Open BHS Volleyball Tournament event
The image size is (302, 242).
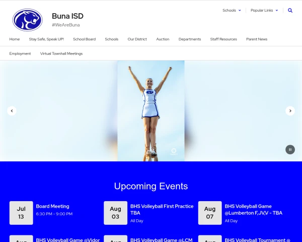coord(258,240)
